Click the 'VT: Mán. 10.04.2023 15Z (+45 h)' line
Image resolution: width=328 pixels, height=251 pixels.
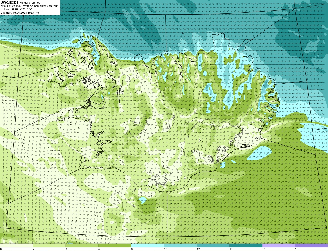[22, 13]
